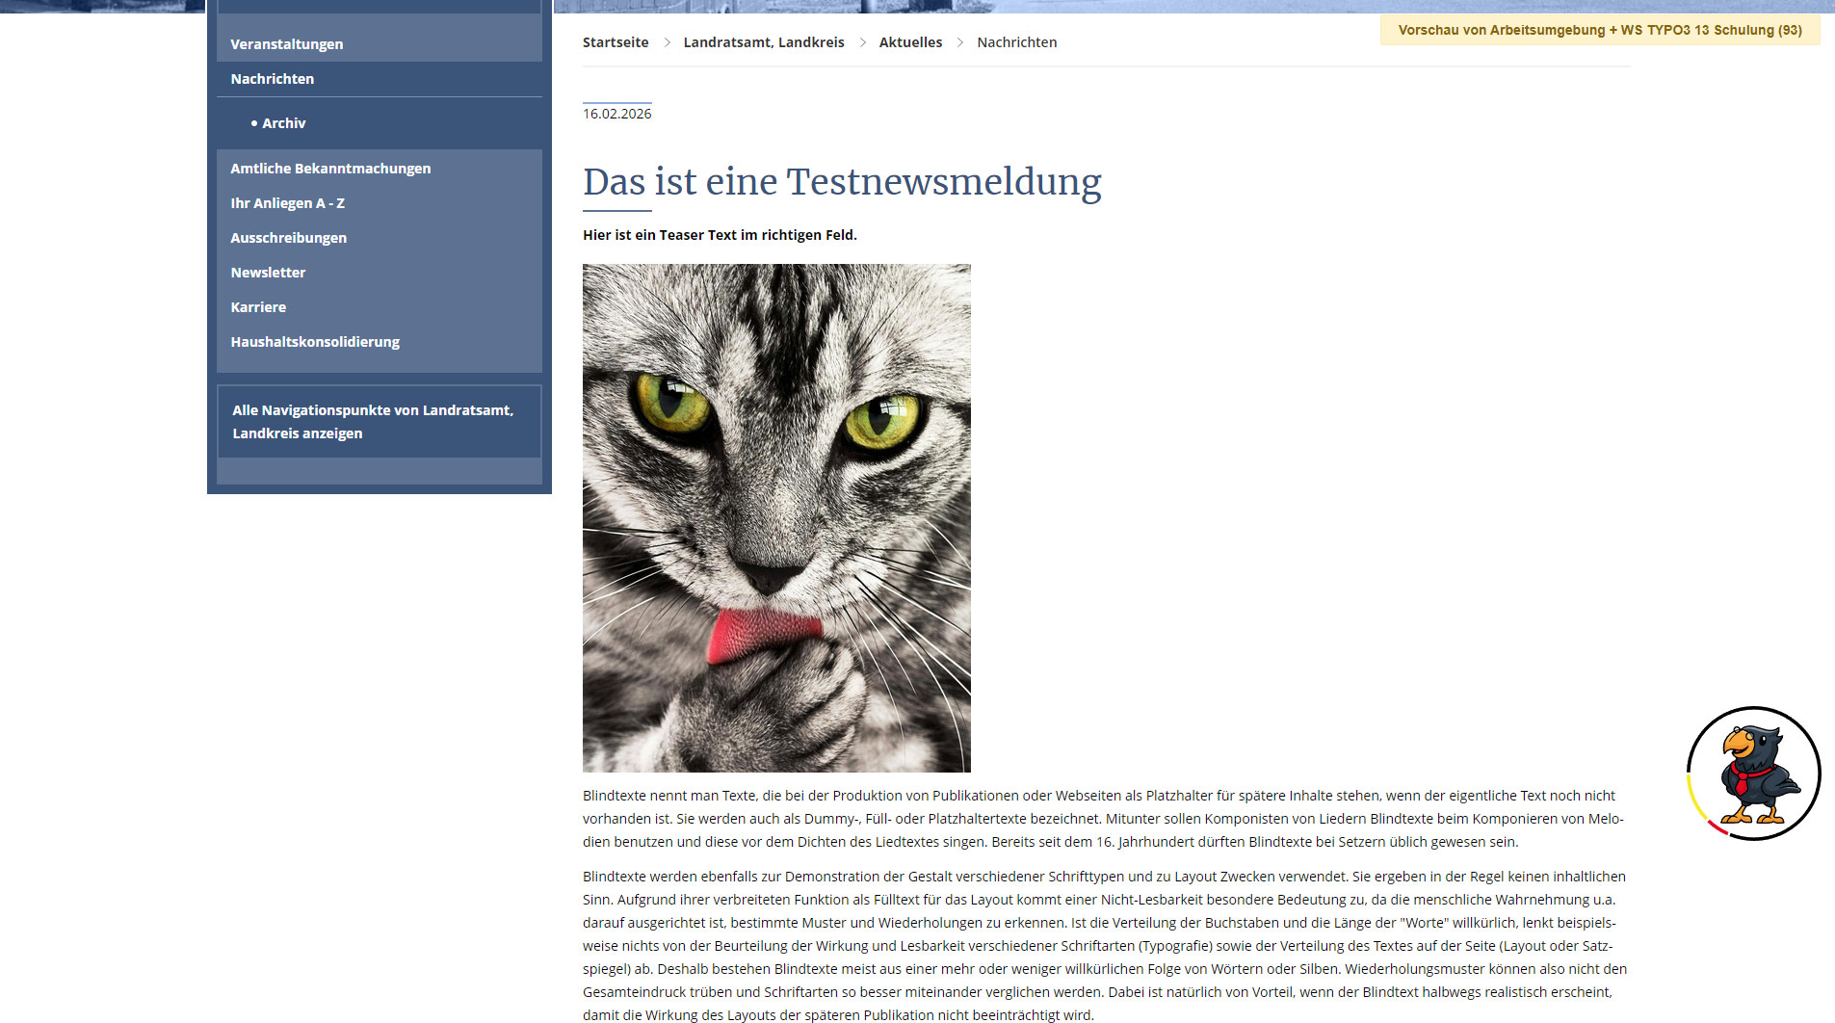
Task: Go to Landratsamt, Landkreis breadcrumb
Action: (x=763, y=42)
